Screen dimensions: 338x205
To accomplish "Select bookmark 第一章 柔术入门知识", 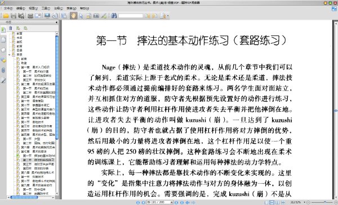I will pos(35,67).
